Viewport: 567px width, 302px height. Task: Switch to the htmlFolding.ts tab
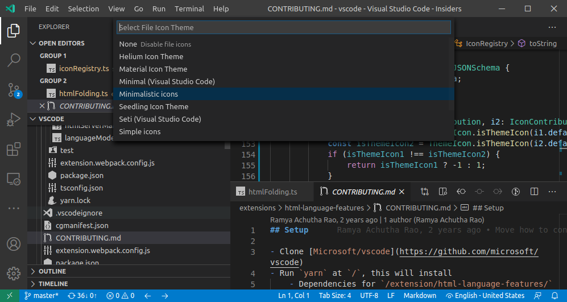coord(266,192)
